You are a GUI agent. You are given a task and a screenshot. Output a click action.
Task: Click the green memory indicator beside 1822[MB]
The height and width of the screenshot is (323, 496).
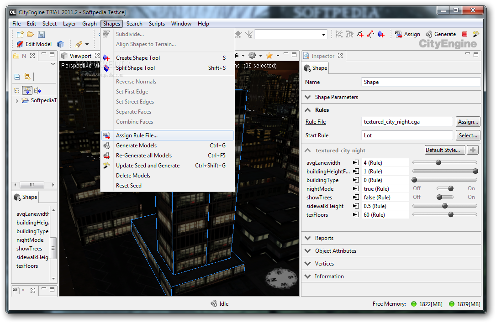(x=413, y=304)
